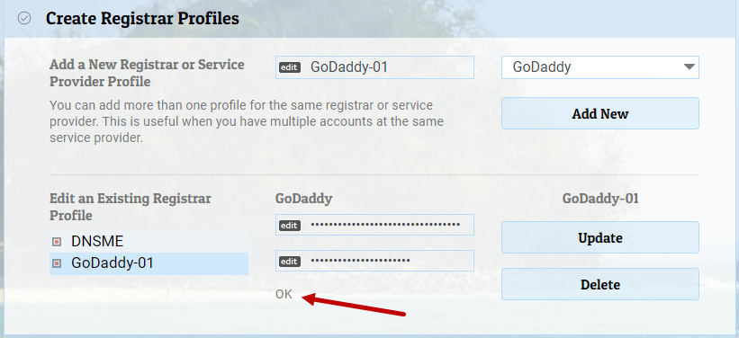Click the Add New button

[600, 113]
